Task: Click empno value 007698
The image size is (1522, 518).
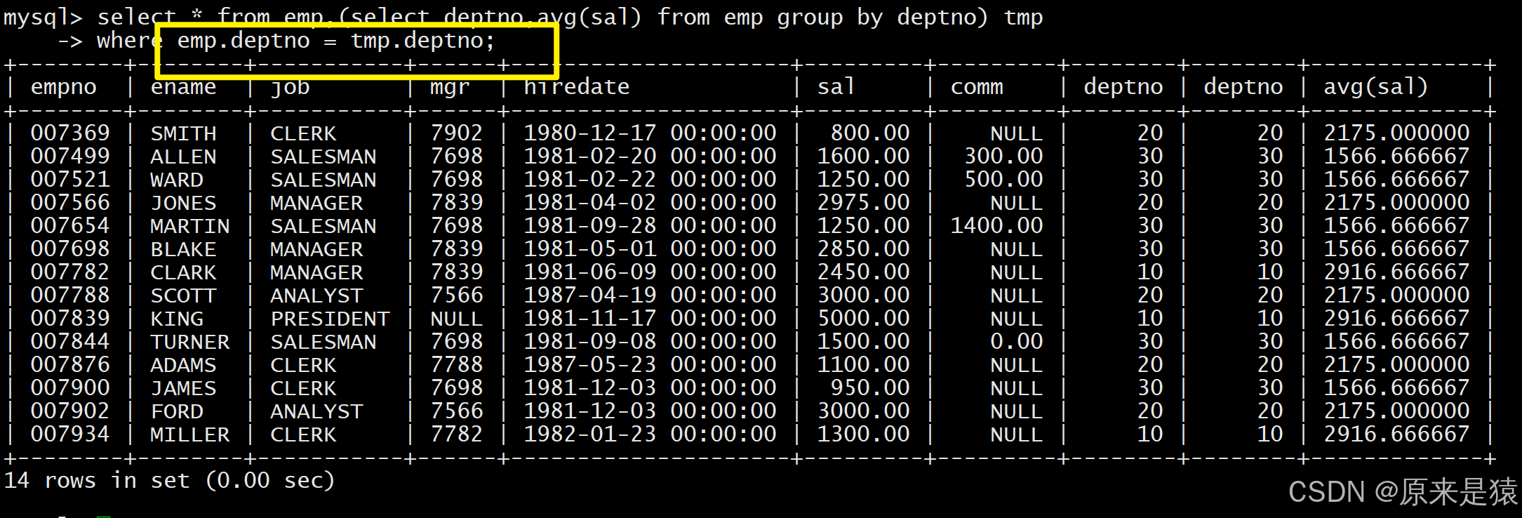Action: tap(70, 249)
